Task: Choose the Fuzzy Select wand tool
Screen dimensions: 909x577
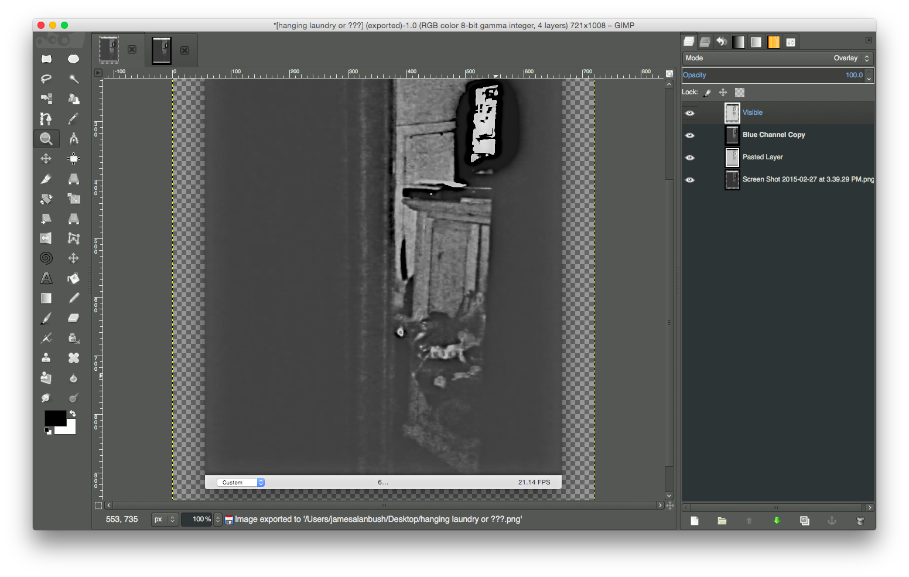Action: [73, 78]
